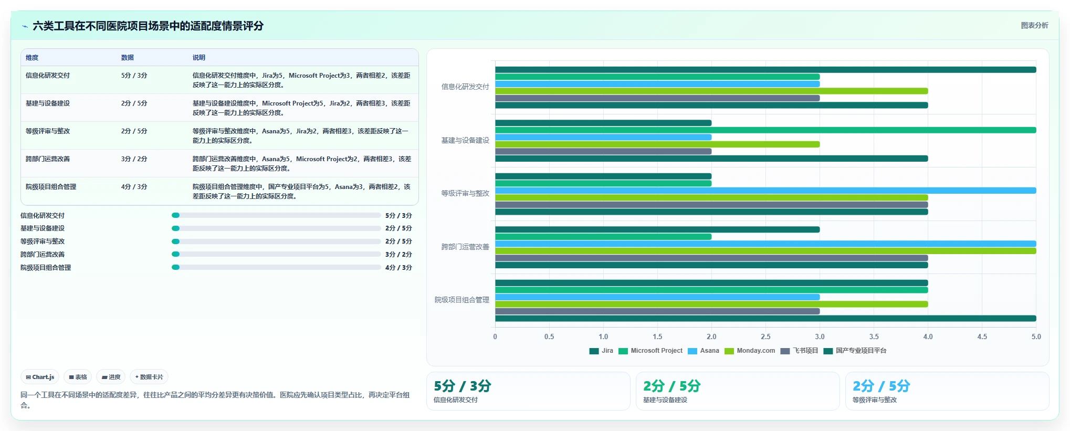Screen dimensions: 1070x431
Task: Click the 跨部门运营改善 y-axis label on the chart
Action: click(465, 247)
